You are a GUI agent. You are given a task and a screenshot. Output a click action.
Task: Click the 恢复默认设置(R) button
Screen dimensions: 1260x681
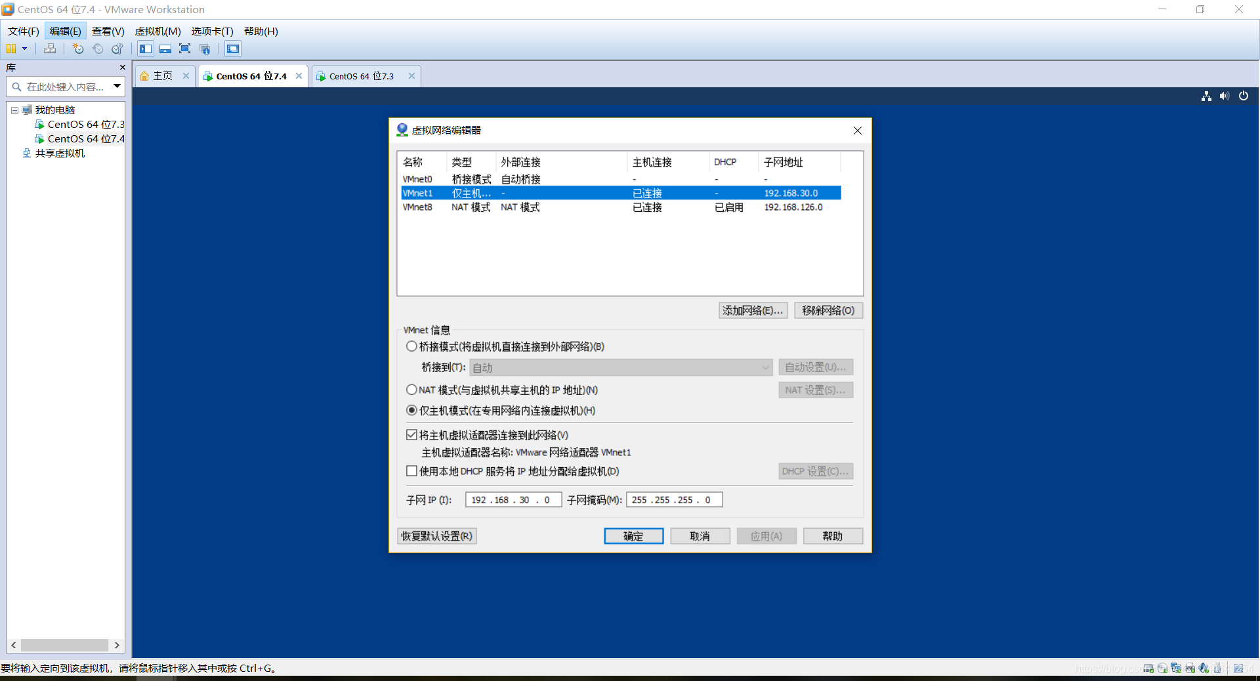tap(436, 536)
